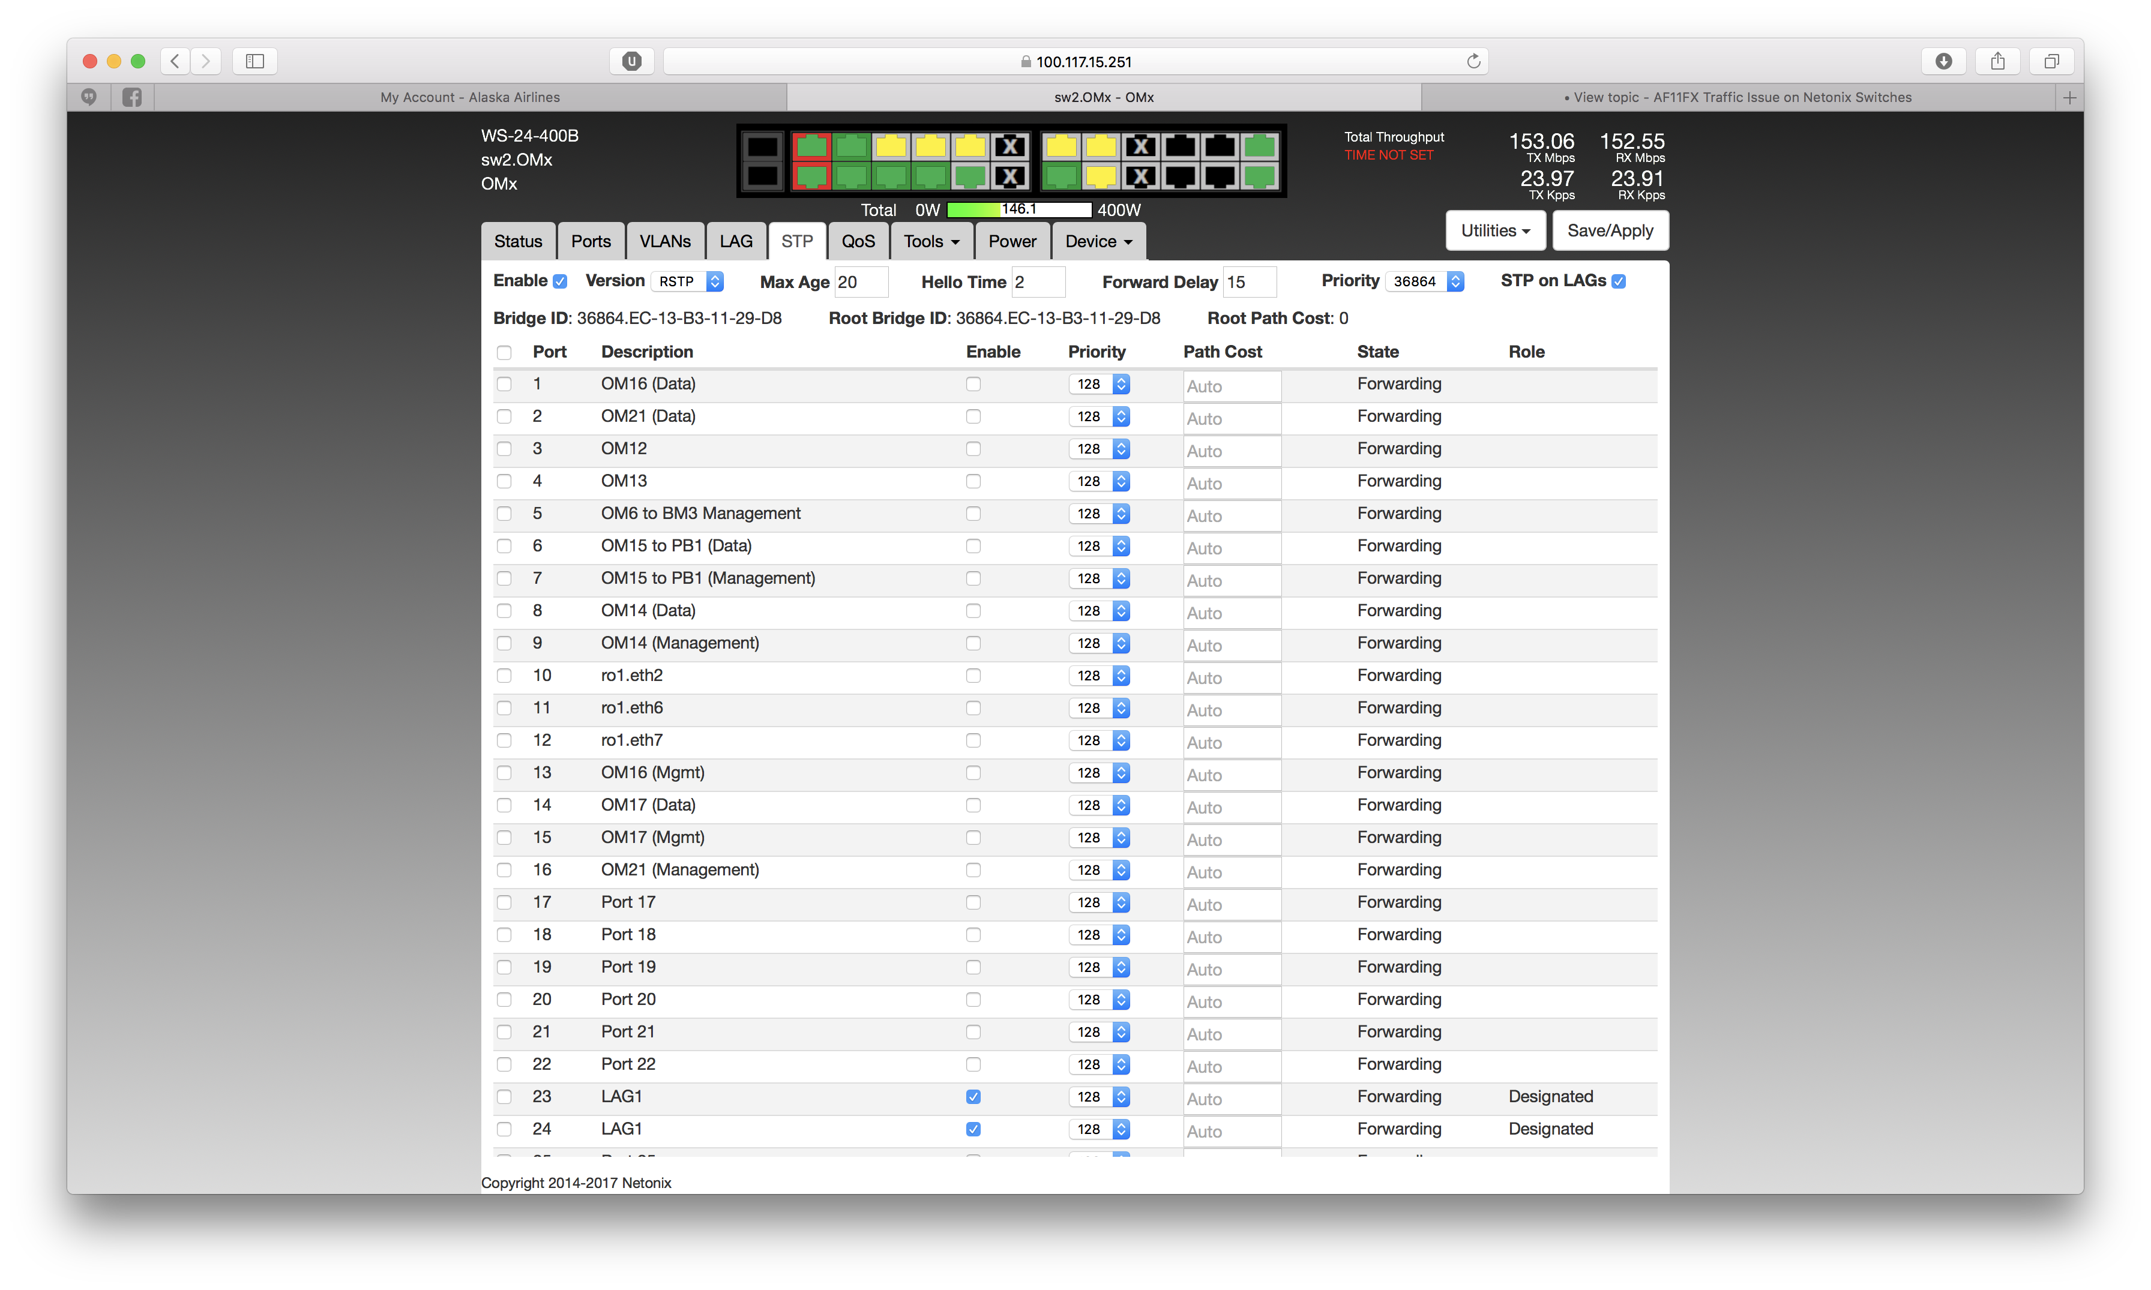Click the Safari share icon
This screenshot has width=2151, height=1290.
coord(1997,61)
